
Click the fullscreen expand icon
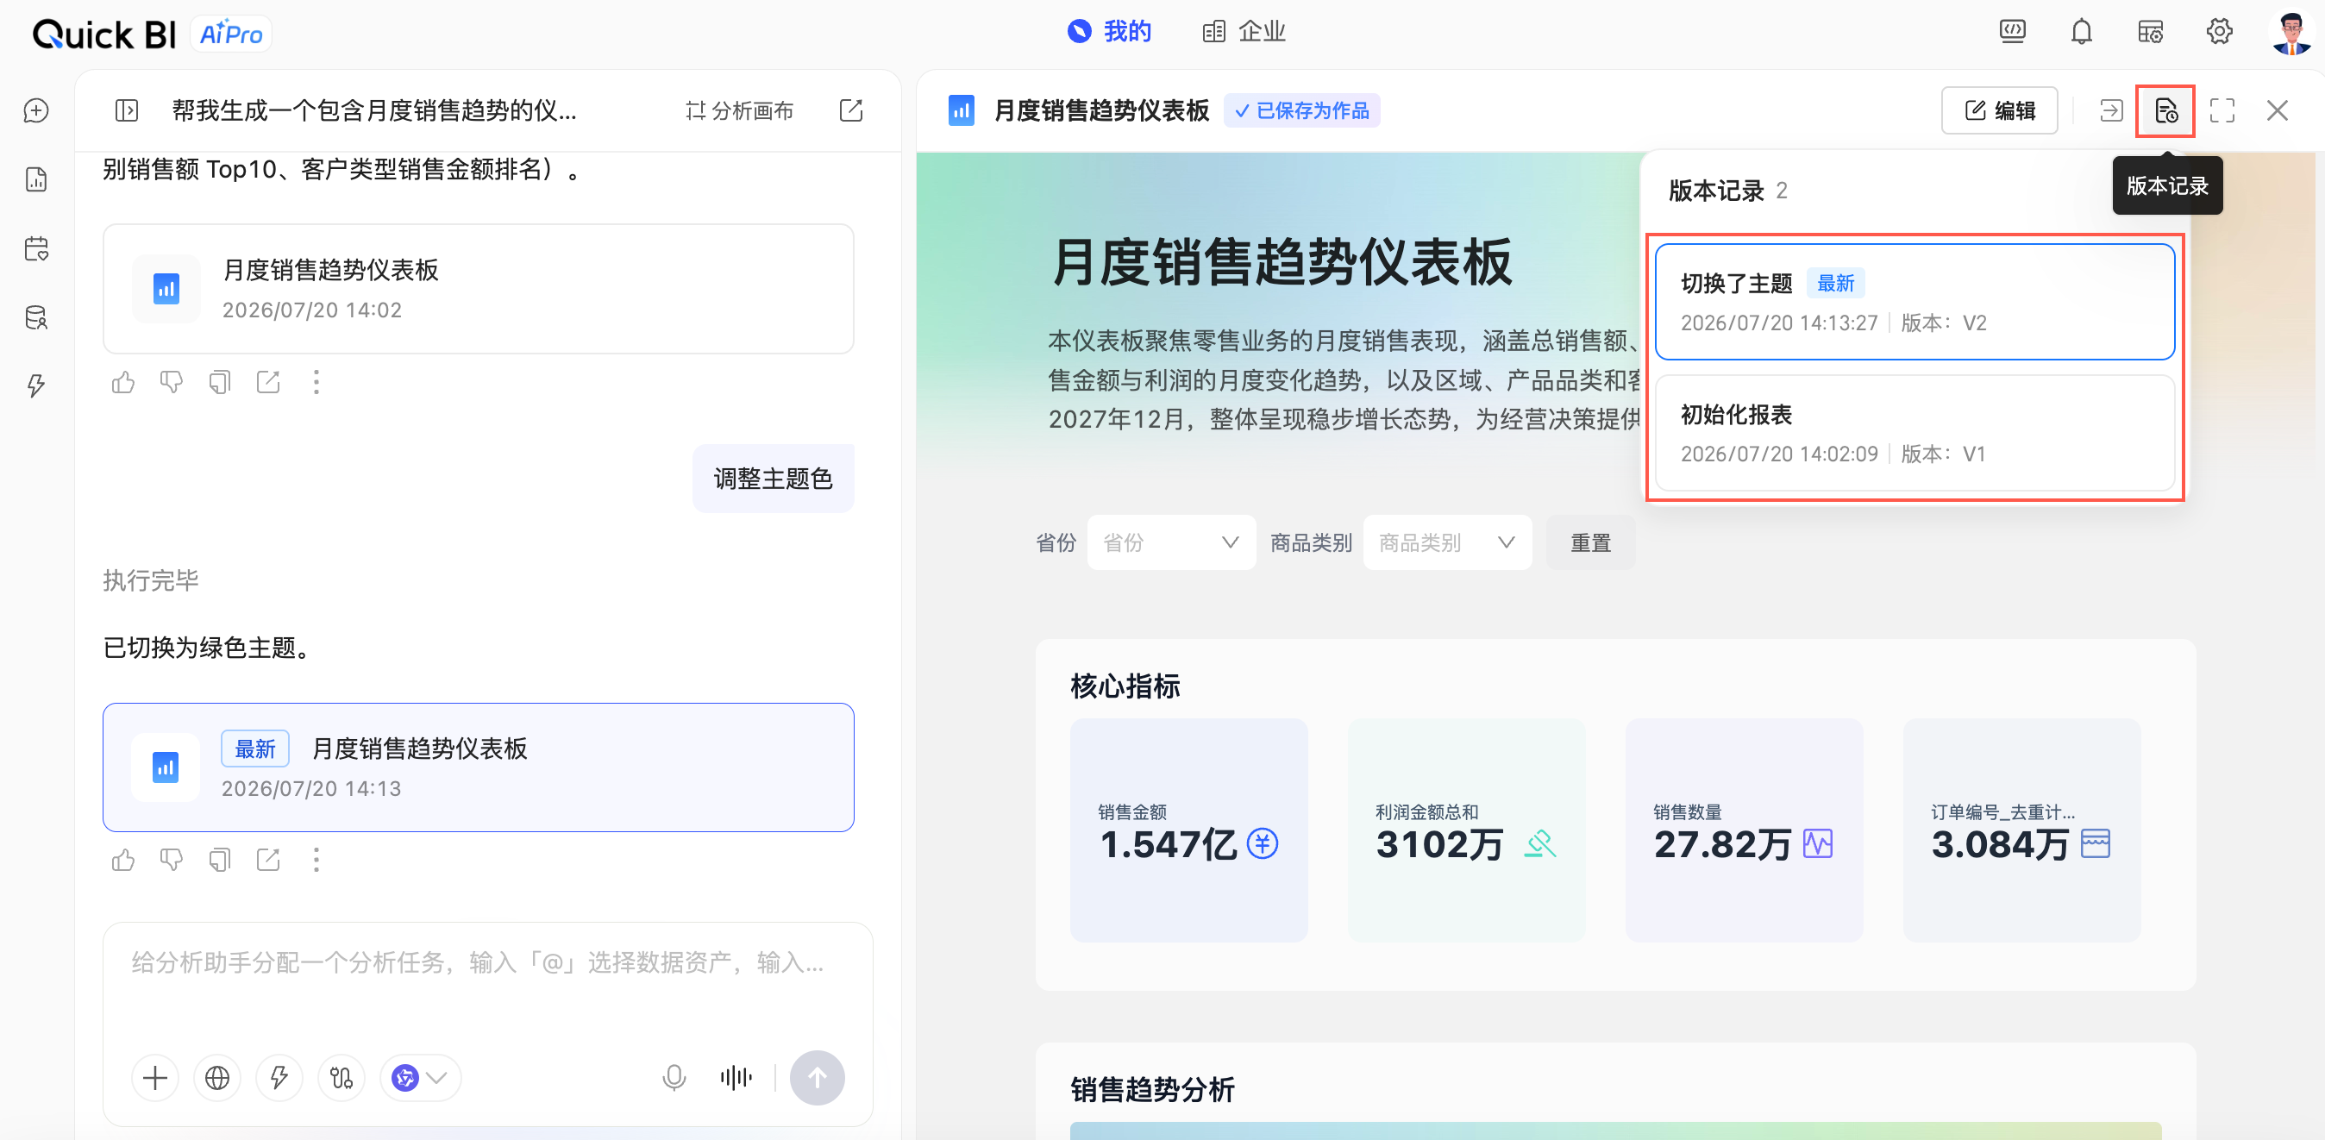coord(2222,110)
